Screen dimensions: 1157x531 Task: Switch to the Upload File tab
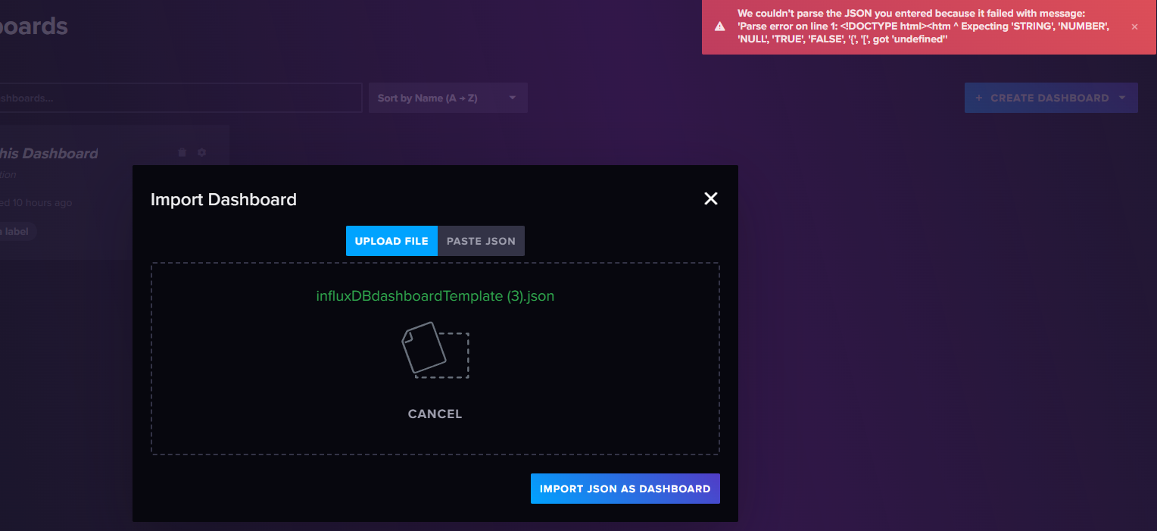391,241
